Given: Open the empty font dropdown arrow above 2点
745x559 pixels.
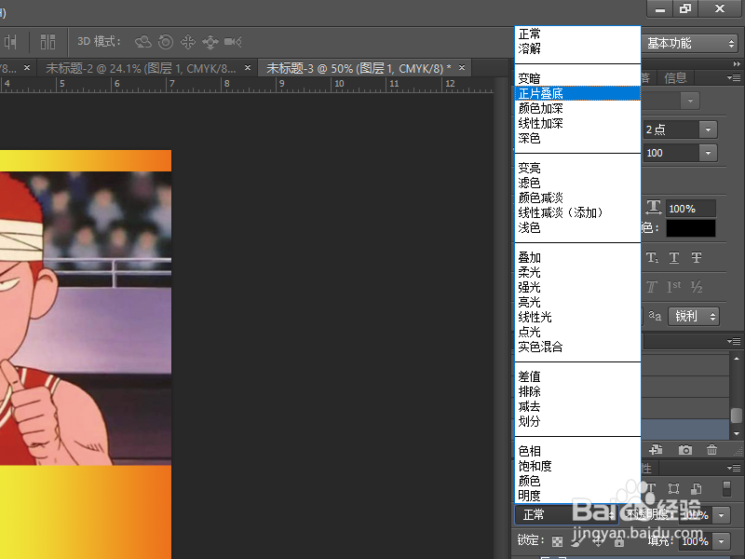Looking at the screenshot, I should (690, 101).
